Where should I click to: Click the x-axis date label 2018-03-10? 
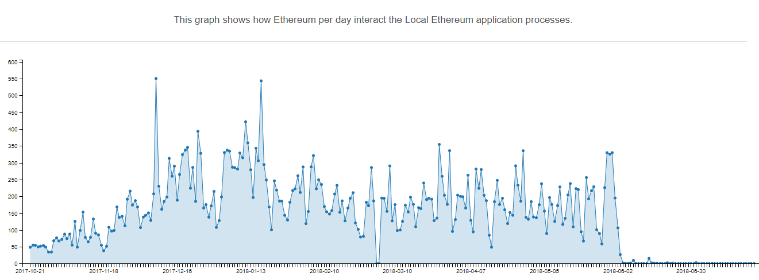click(x=398, y=271)
